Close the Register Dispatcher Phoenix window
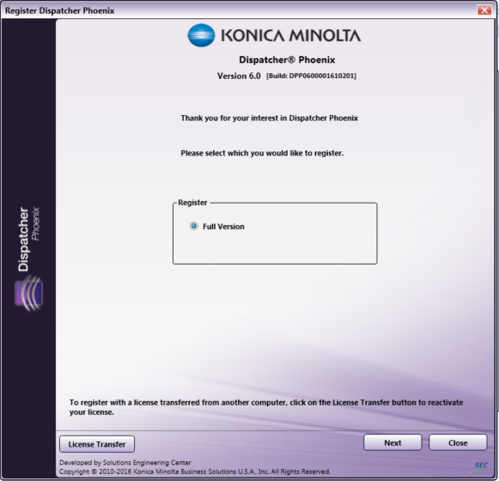 point(484,10)
